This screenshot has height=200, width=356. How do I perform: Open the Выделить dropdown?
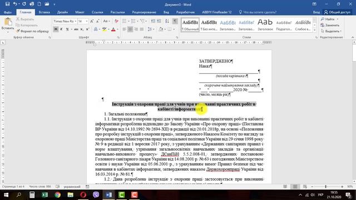point(331,31)
